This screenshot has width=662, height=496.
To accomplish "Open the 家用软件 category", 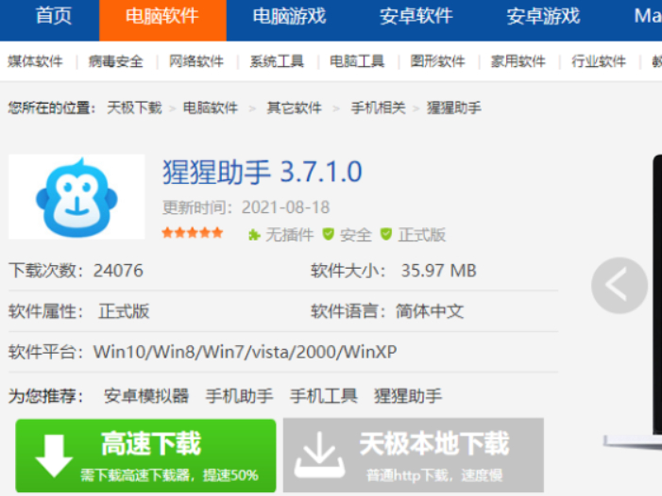I will pyautogui.click(x=518, y=61).
